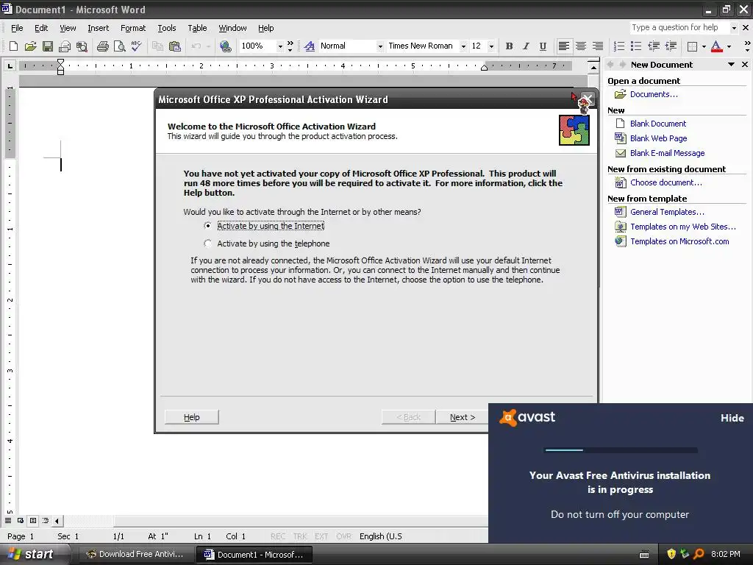Viewport: 753px width, 565px height.
Task: Run Spelling and Grammar check icon
Action: 136,46
